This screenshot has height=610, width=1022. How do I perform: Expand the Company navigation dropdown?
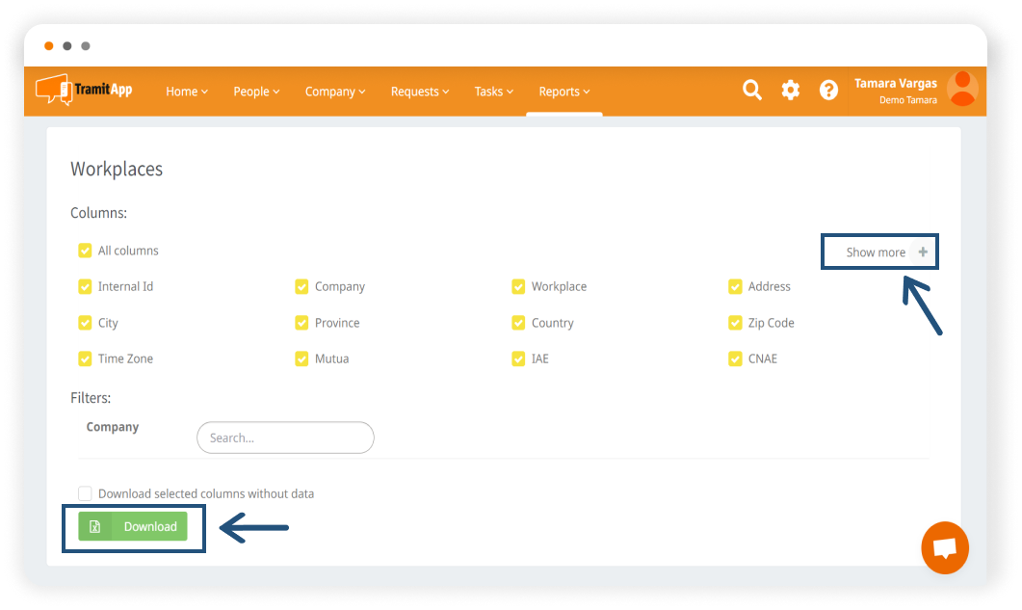point(335,92)
